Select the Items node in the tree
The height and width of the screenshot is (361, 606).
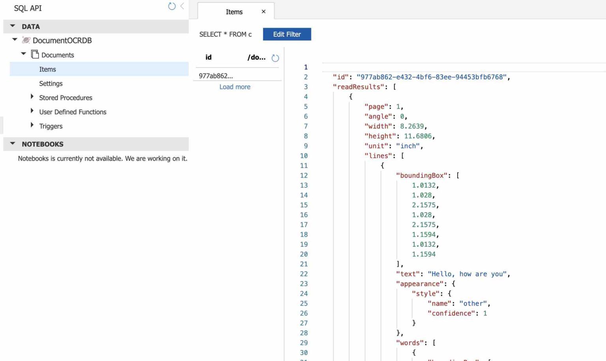[x=48, y=69]
